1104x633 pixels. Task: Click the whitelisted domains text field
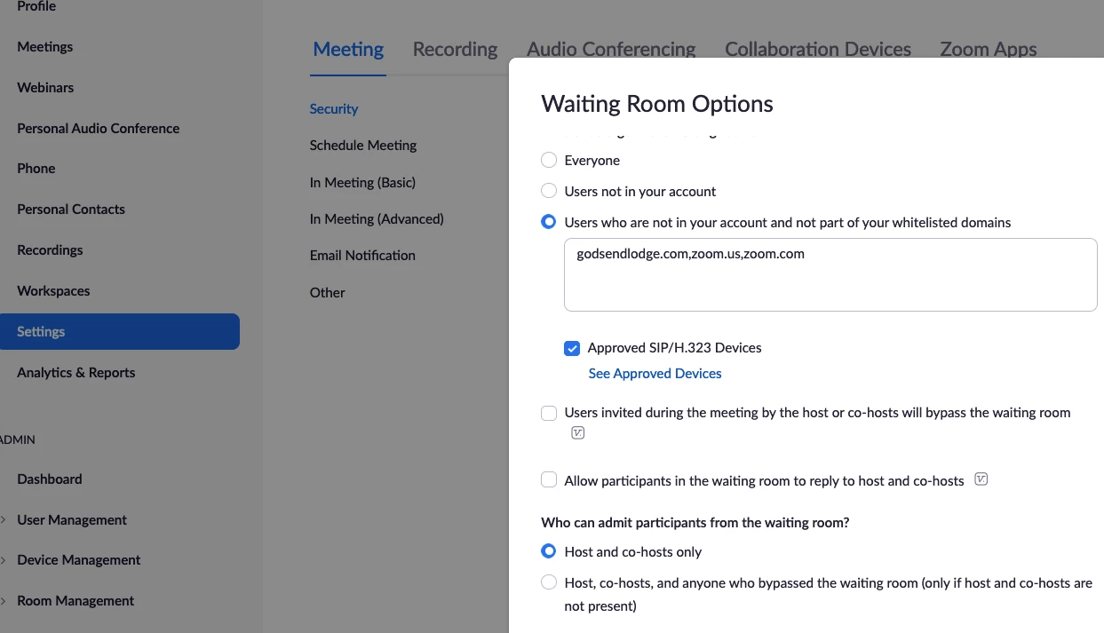pos(830,274)
